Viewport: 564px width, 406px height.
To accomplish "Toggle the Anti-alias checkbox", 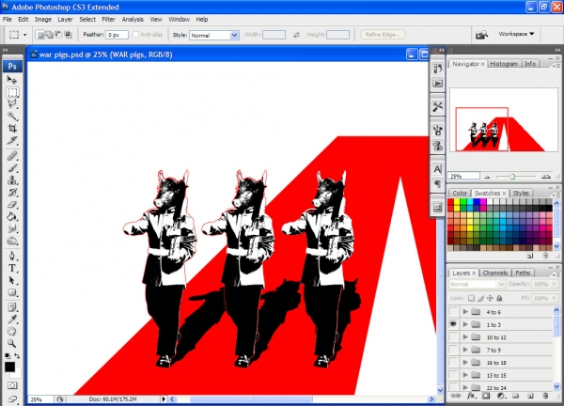I will pyautogui.click(x=135, y=35).
